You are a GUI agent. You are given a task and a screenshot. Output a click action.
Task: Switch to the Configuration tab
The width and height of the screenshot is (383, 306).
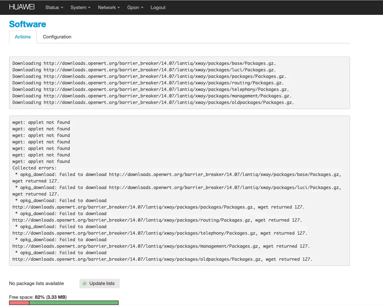(x=57, y=37)
